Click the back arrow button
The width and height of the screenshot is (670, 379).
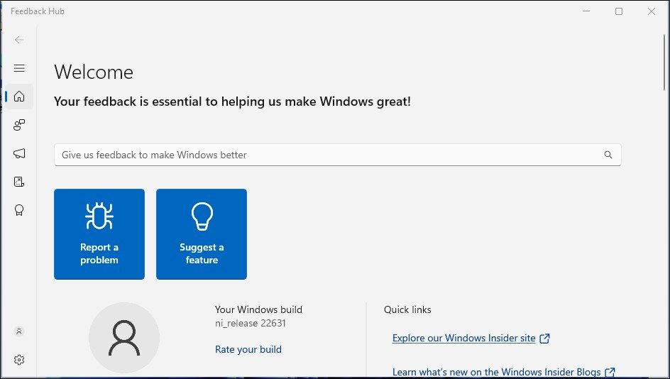(x=19, y=40)
